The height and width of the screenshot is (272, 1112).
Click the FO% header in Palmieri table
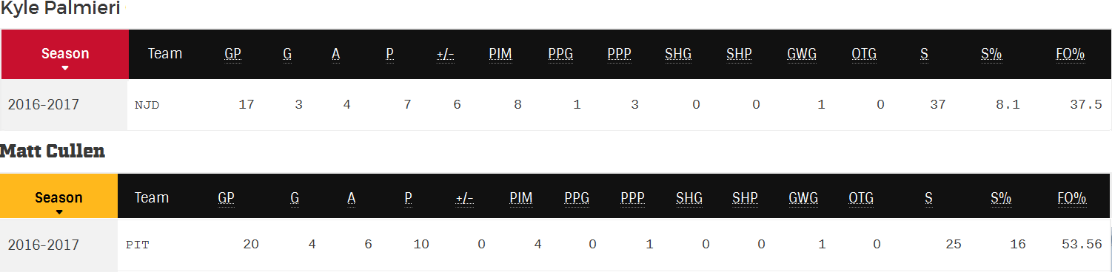point(1071,54)
